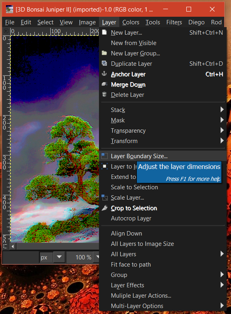This screenshot has width=231, height=314.
Task: Expand the Transparency submenu
Action: click(x=163, y=131)
